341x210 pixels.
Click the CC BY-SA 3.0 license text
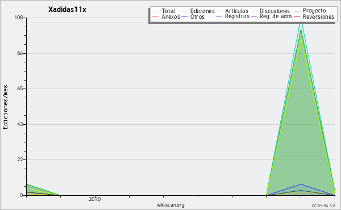[323, 206]
